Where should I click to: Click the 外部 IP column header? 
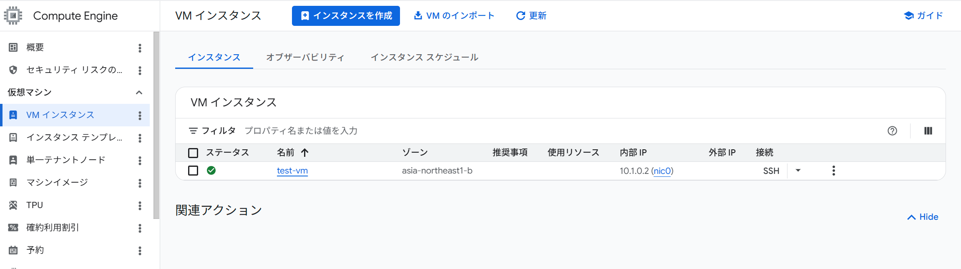[x=722, y=153]
